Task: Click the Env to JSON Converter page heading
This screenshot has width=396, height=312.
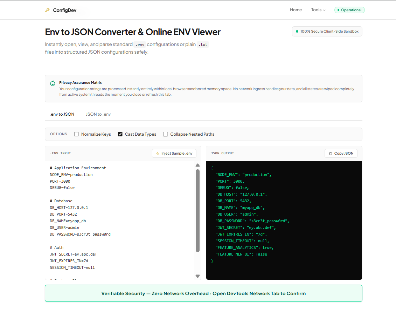Action: [133, 32]
